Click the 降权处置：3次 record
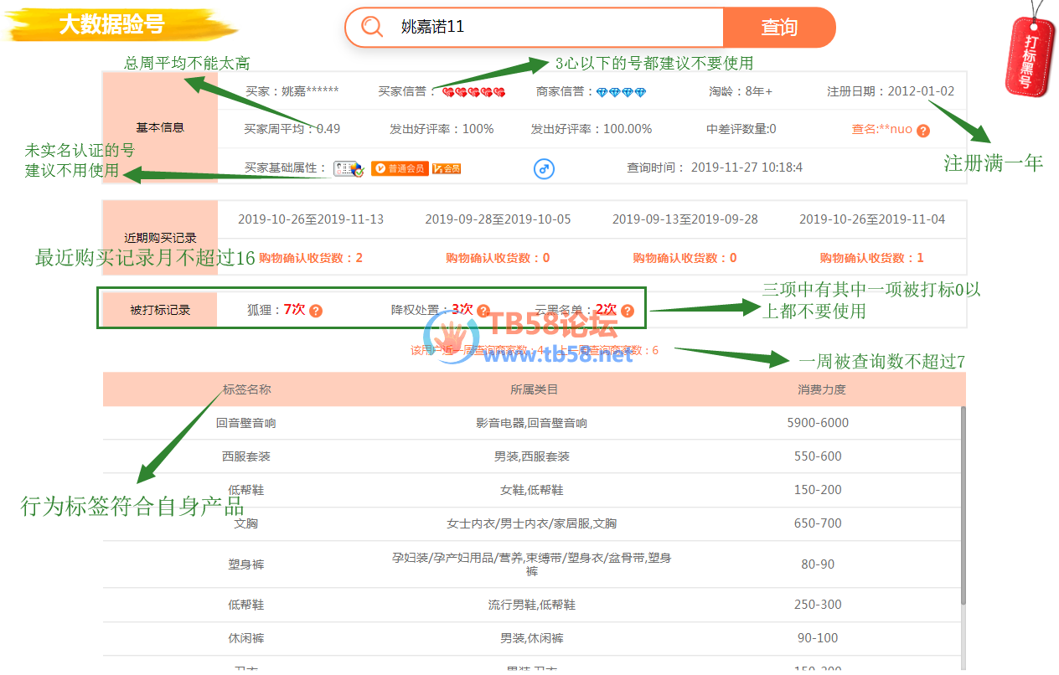Viewport: 1059px width, 675px height. (432, 310)
